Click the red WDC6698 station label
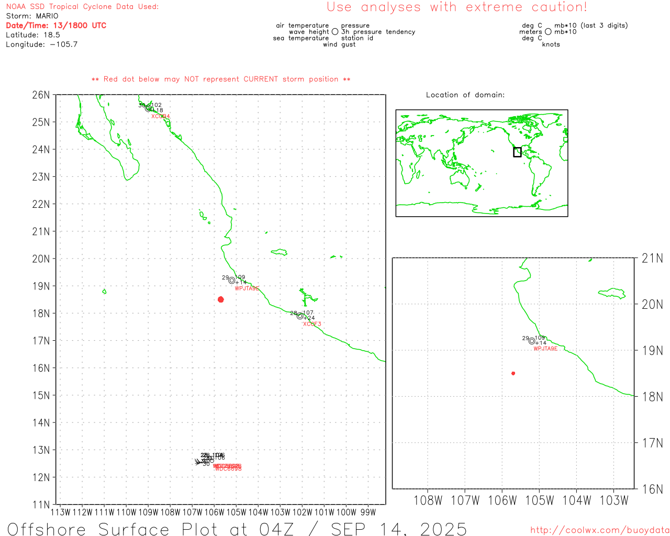This screenshot has width=670, height=536. coord(228,468)
